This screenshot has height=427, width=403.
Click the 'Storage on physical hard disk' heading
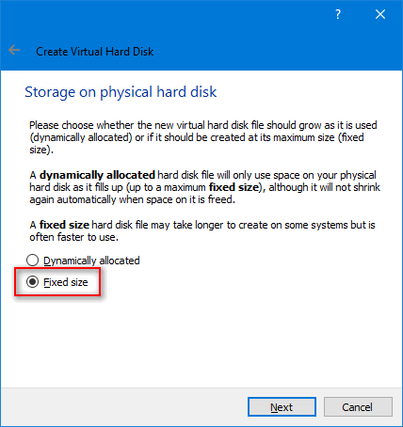(121, 92)
